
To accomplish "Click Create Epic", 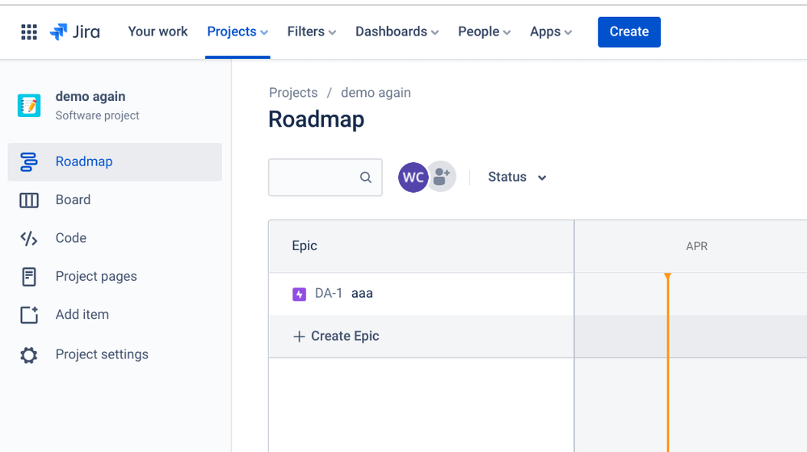I will (x=336, y=337).
